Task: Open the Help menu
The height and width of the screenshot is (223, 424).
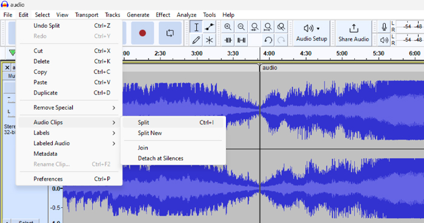Action: click(228, 15)
